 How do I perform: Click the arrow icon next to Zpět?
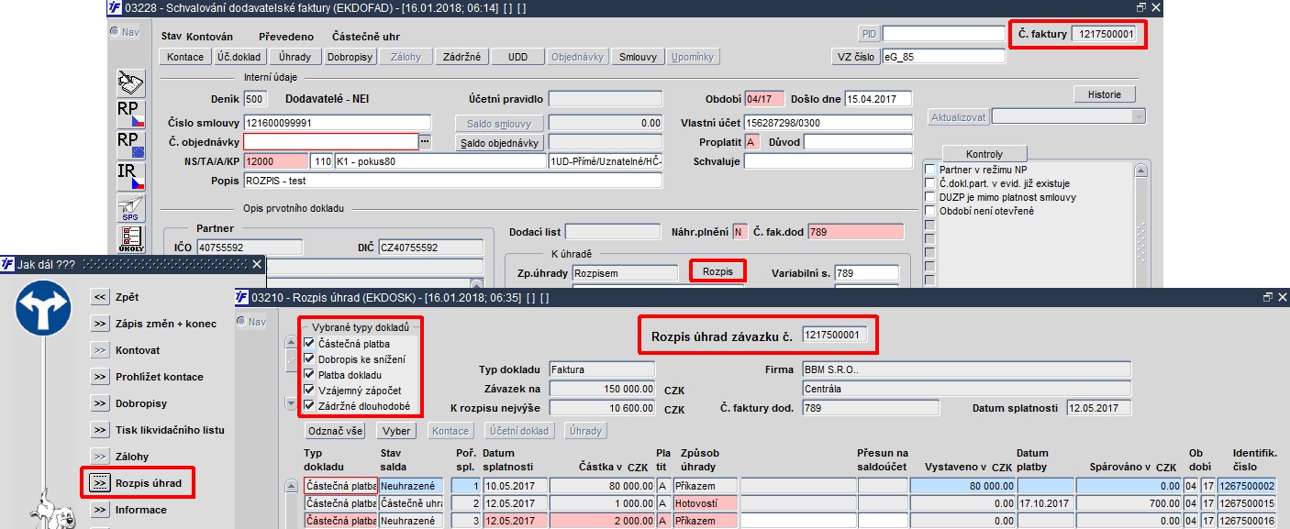tap(100, 297)
